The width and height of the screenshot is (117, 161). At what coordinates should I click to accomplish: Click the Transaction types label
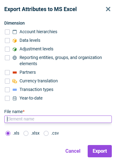pos(36,89)
